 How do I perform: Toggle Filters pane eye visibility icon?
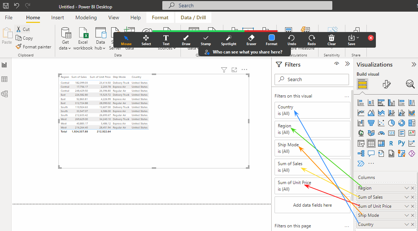(337, 64)
